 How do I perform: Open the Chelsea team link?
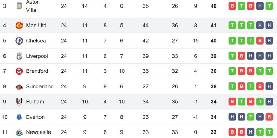[x=36, y=41]
